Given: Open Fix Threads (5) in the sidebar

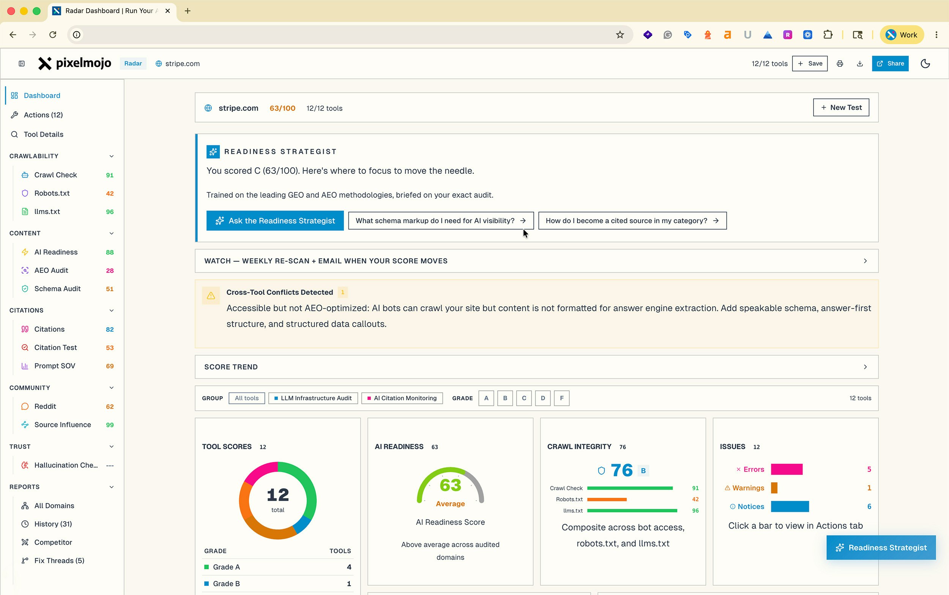Looking at the screenshot, I should click(67, 561).
